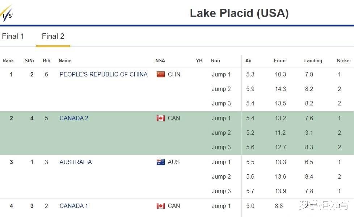Click the Landing column header
Screen dimensions: 354x217
[x=313, y=60]
